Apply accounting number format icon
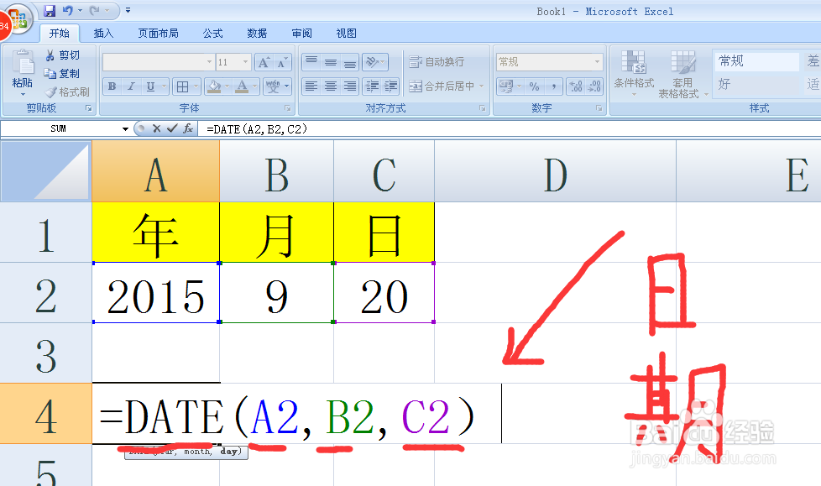Viewport: 821px width, 486px height. [506, 86]
